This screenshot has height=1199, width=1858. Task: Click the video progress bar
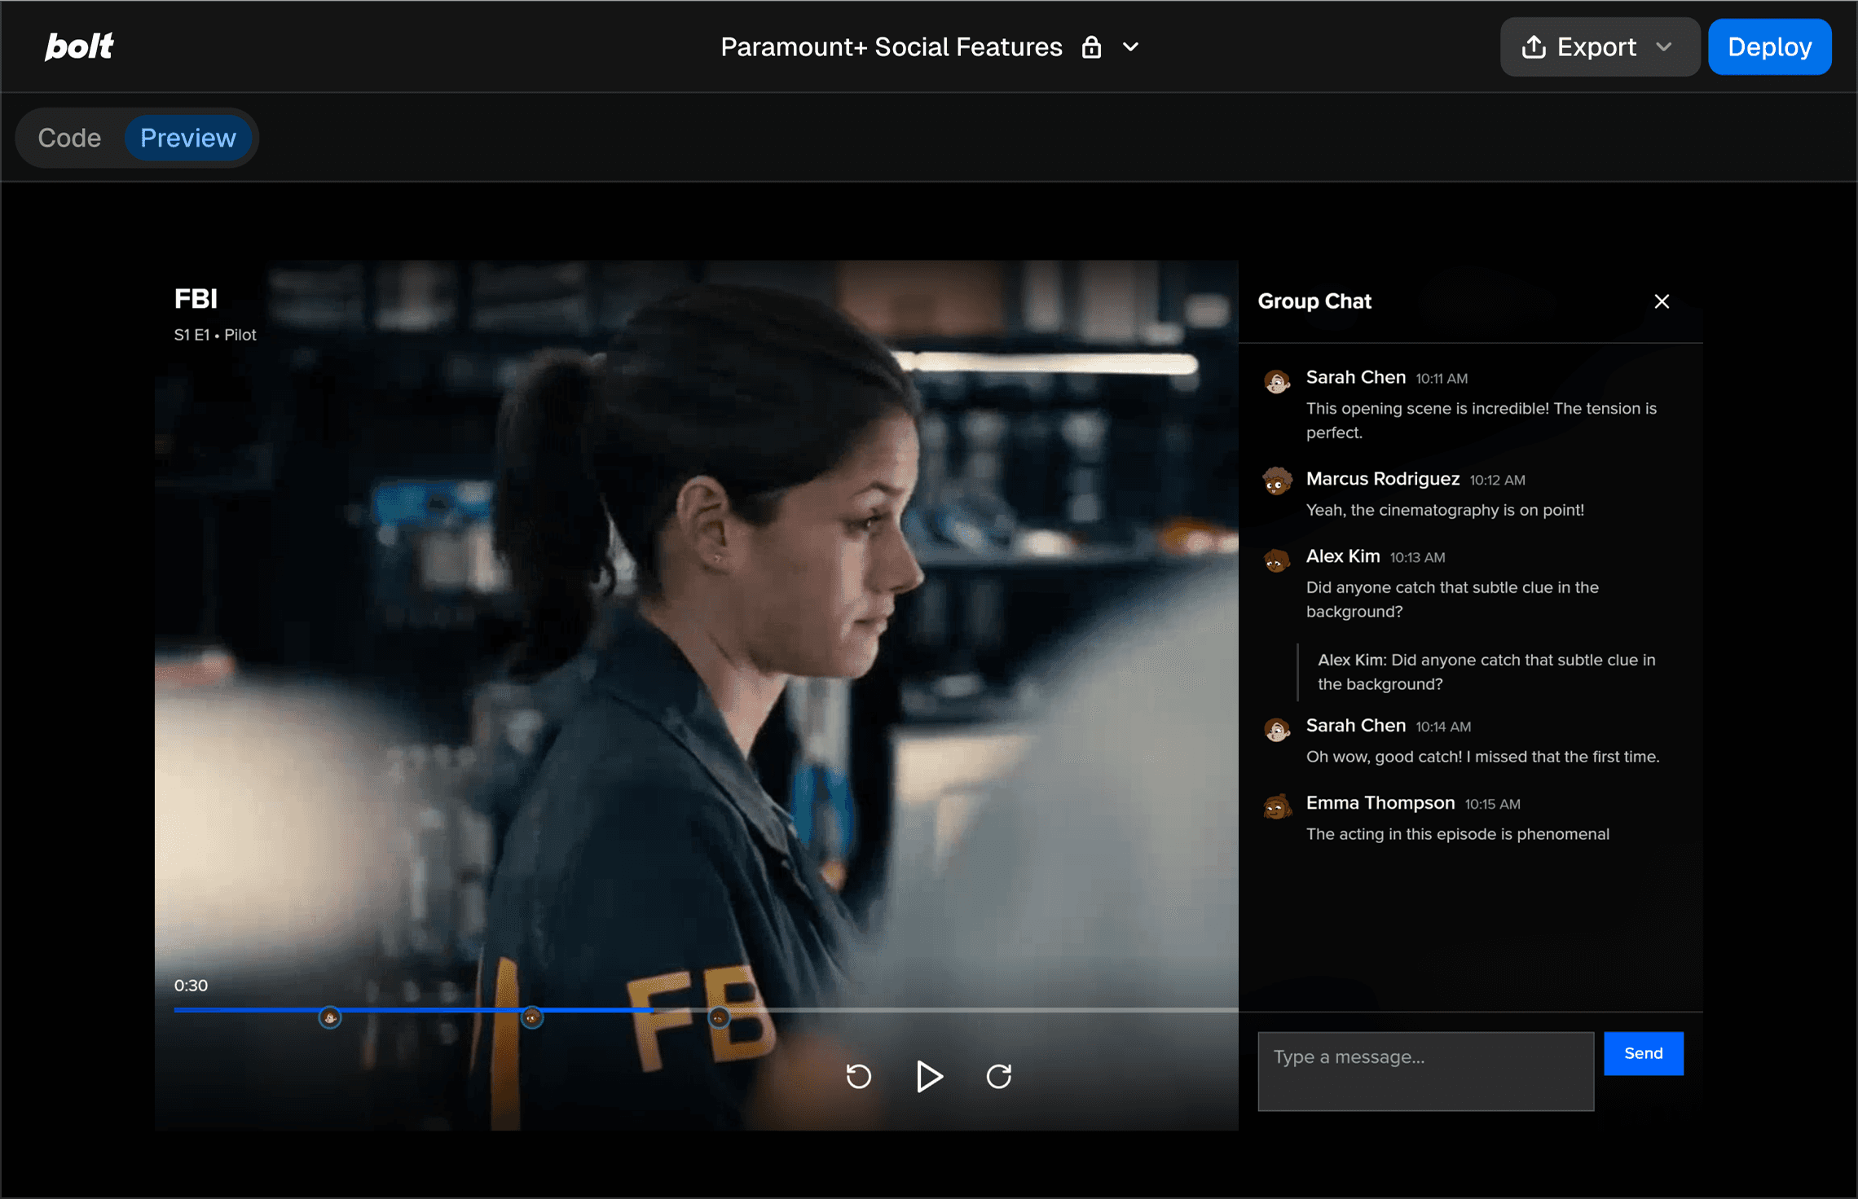coord(706,1010)
